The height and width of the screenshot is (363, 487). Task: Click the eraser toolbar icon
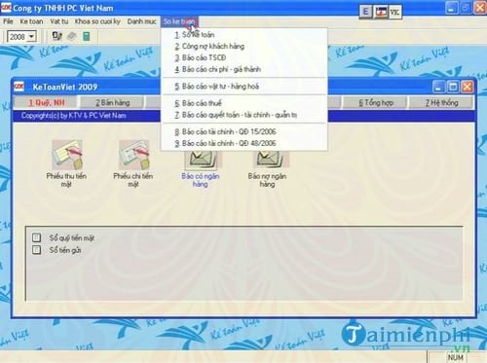72,36
